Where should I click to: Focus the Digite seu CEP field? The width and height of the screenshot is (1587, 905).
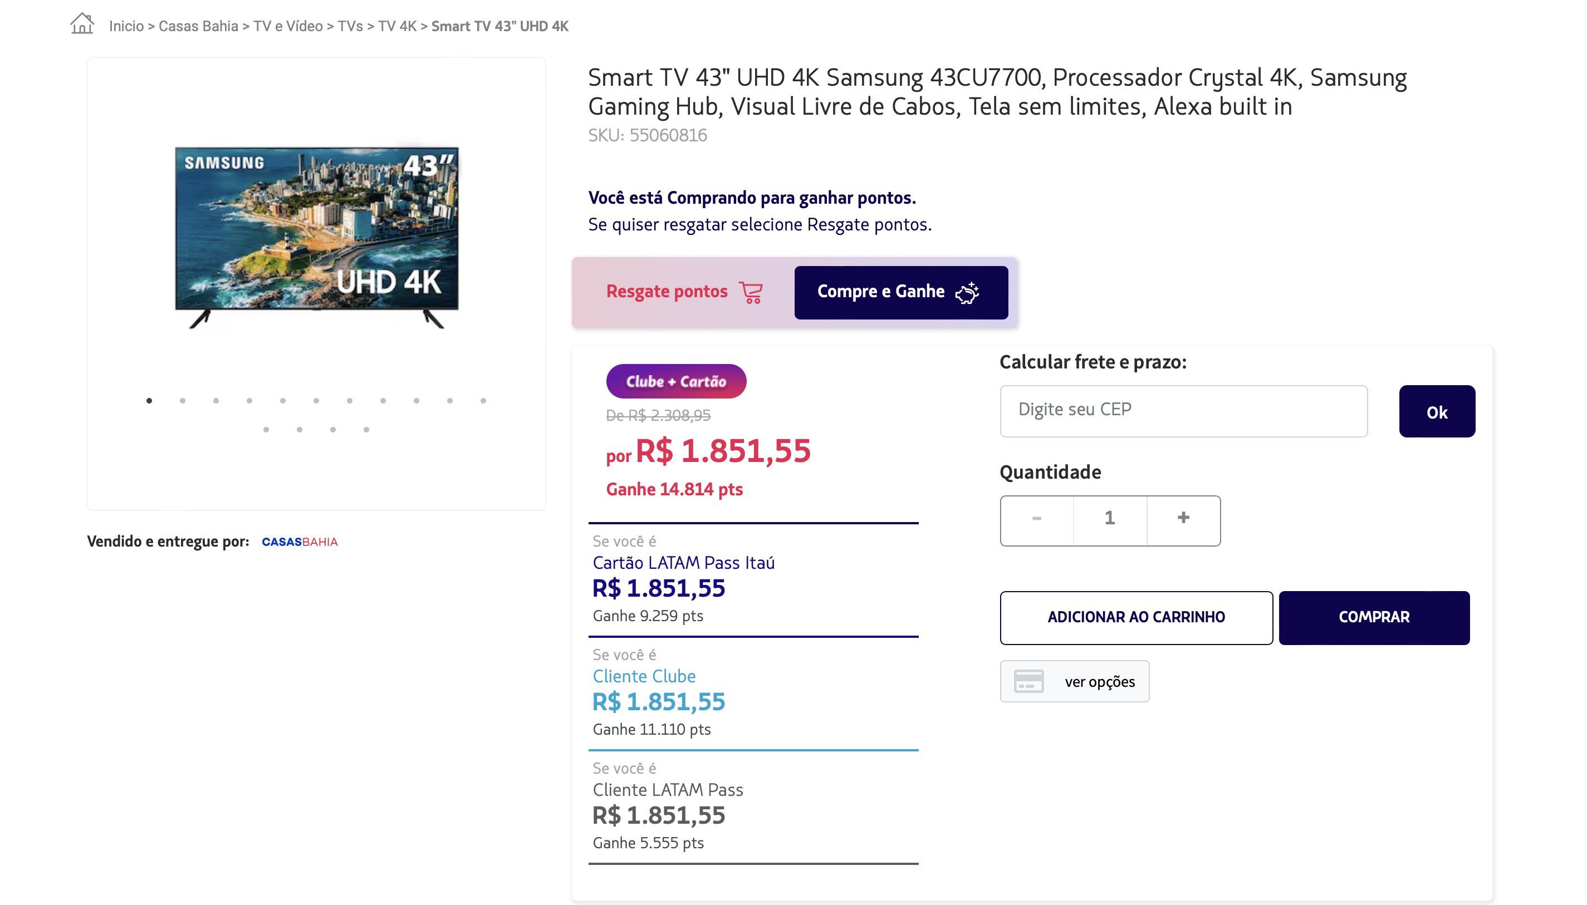pyautogui.click(x=1183, y=411)
